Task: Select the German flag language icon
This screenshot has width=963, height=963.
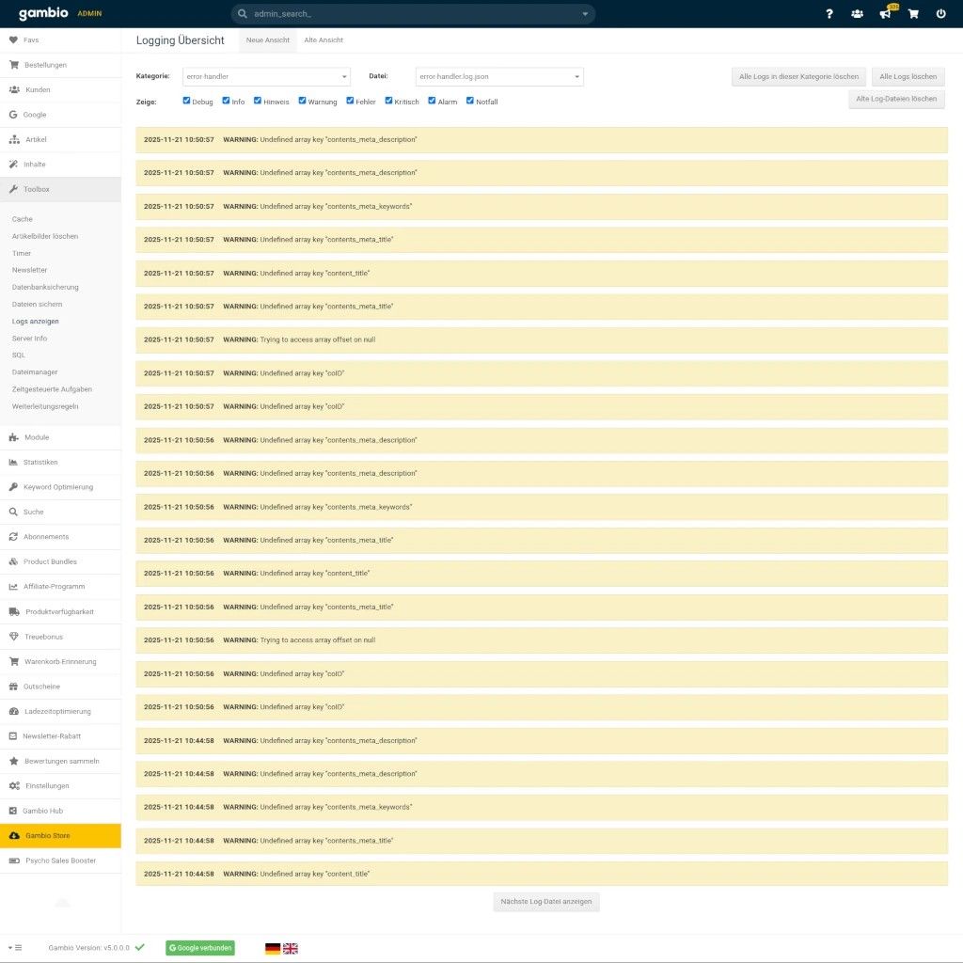Action: tap(273, 948)
